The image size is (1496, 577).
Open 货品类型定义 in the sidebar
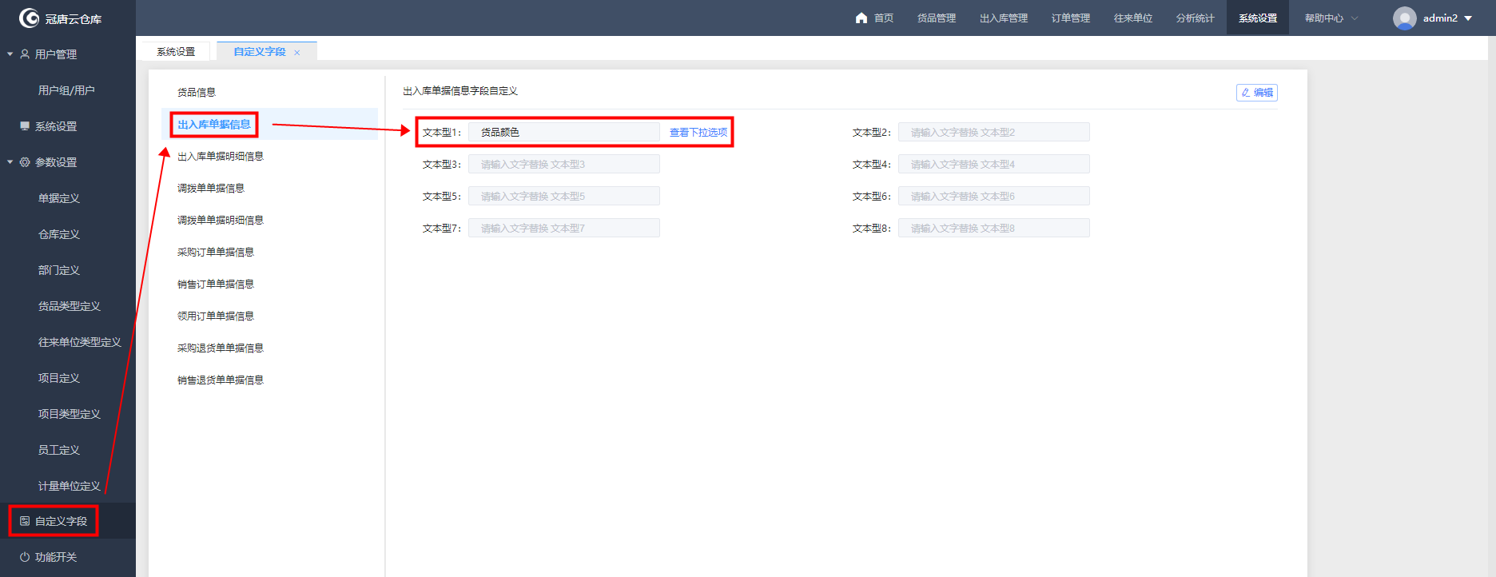click(70, 306)
